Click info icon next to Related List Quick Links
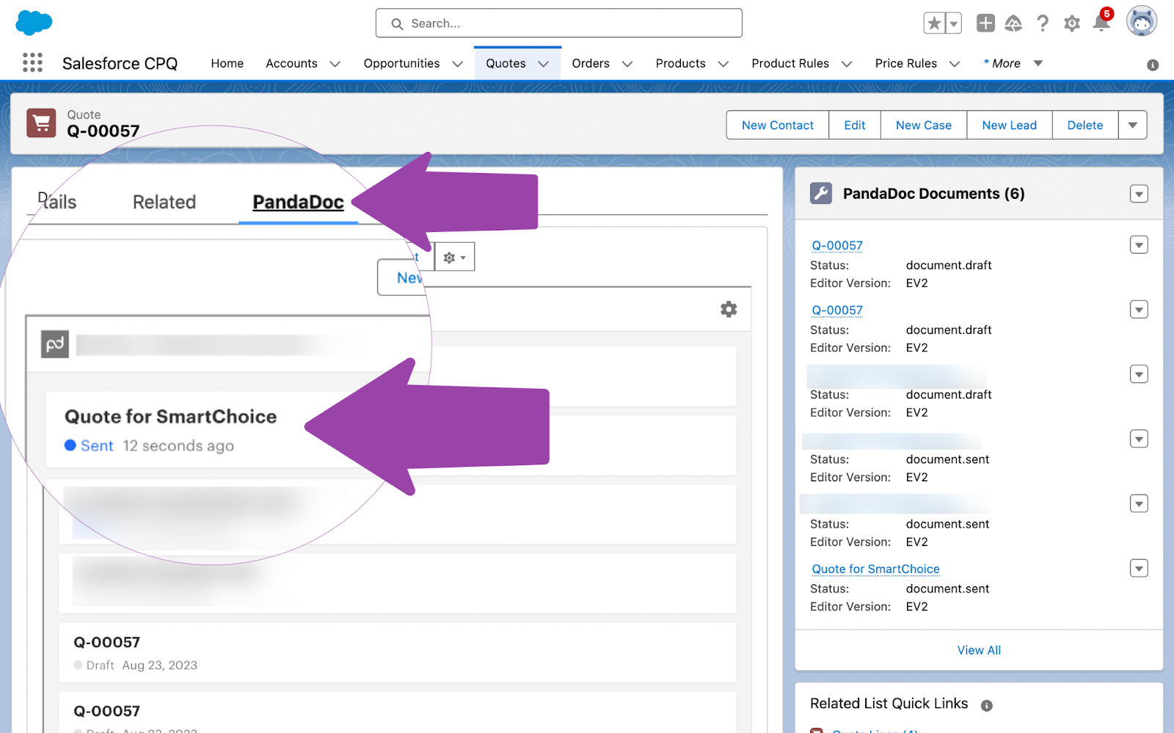This screenshot has height=733, width=1174. 987,705
